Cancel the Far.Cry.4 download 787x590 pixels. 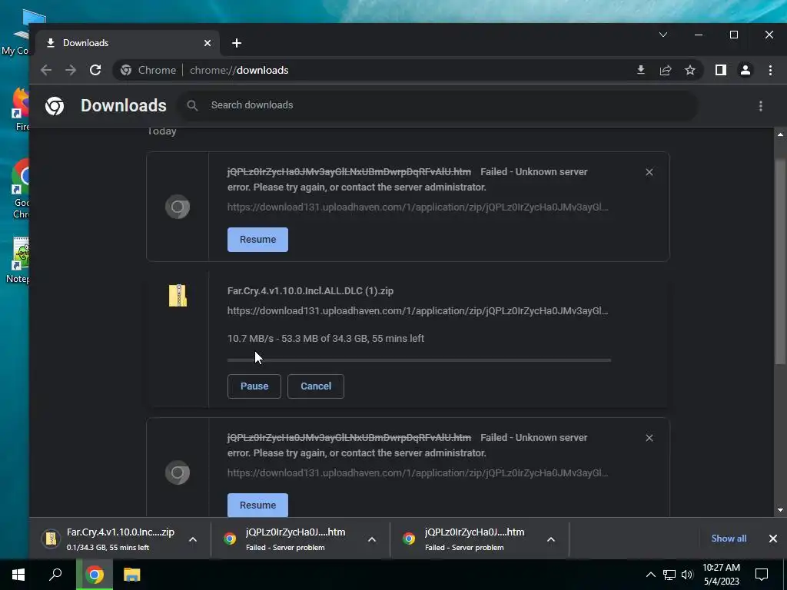point(316,386)
